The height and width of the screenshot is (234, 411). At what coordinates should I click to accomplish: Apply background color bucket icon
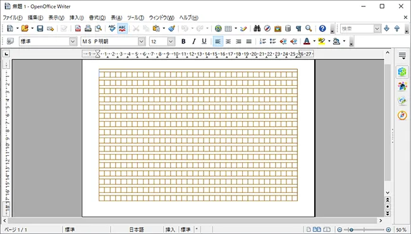tap(336, 41)
